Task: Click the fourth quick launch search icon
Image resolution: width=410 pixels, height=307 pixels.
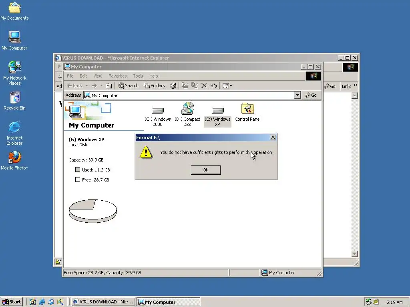Action: click(x=60, y=302)
